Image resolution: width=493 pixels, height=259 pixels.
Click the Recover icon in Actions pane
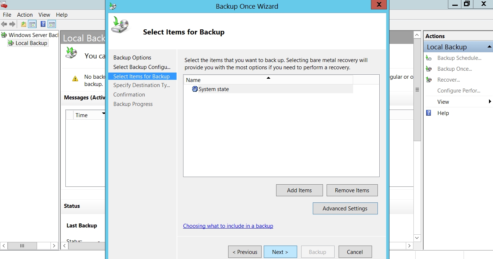pos(429,80)
